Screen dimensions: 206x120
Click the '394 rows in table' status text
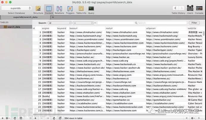tap(73, 118)
